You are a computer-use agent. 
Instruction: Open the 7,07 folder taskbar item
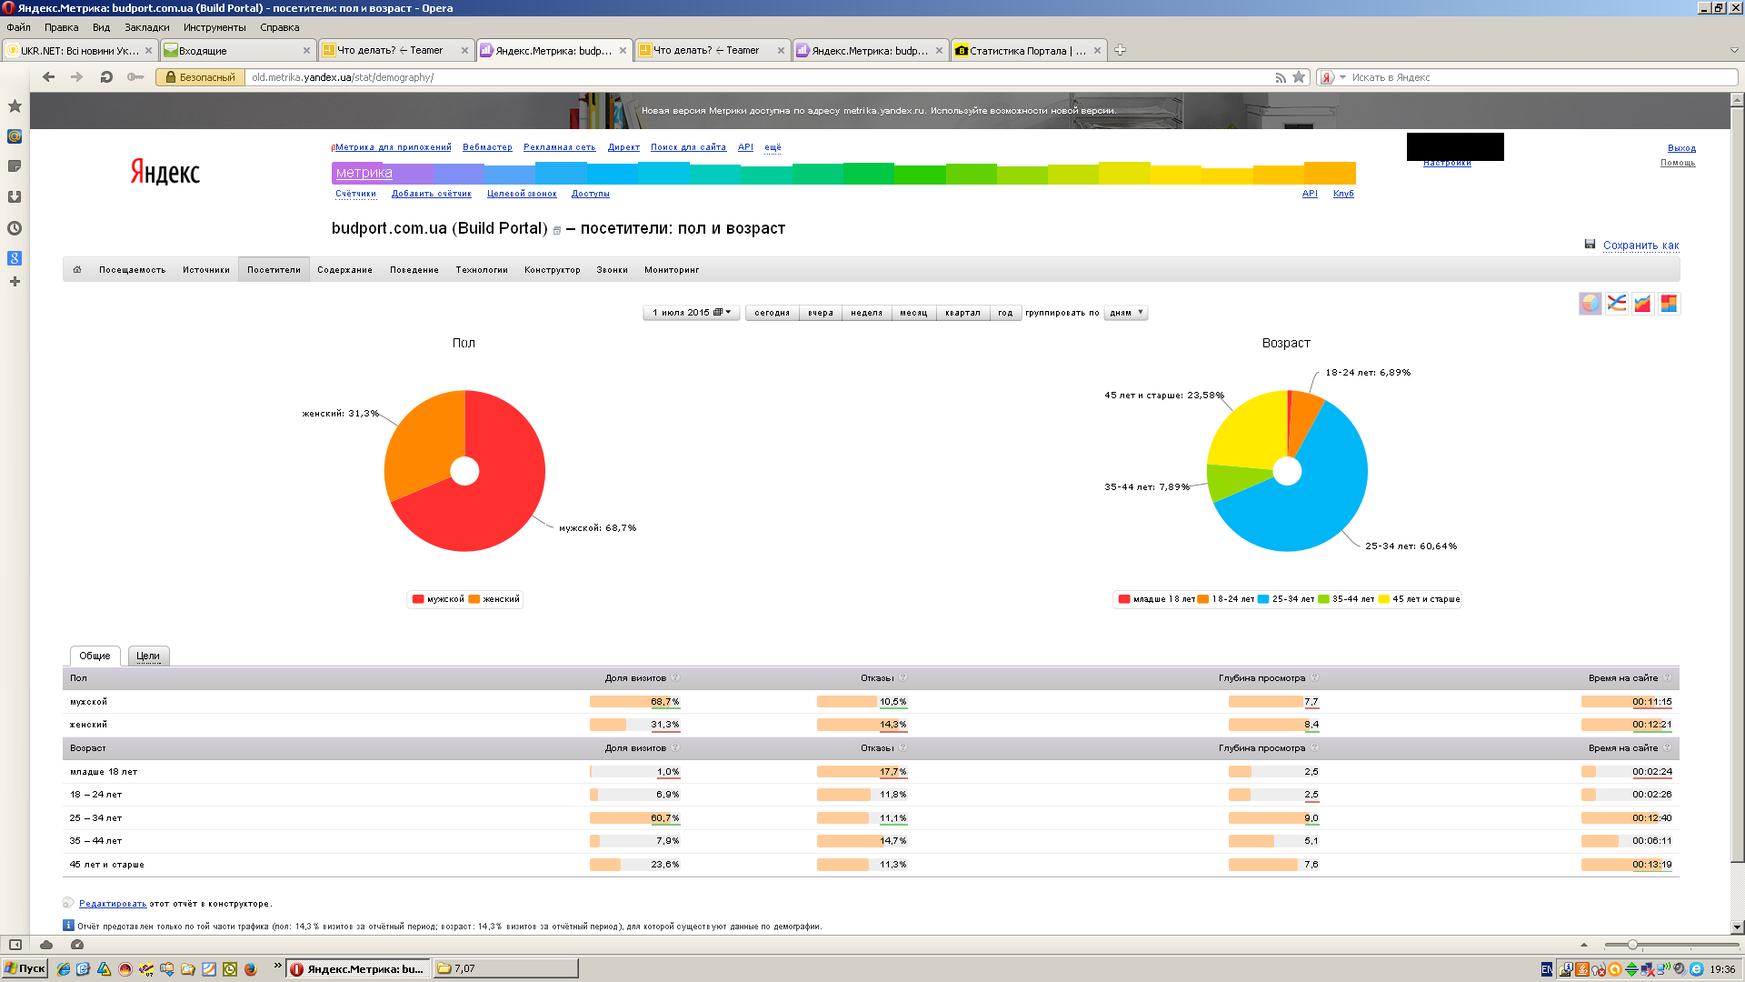pos(505,968)
